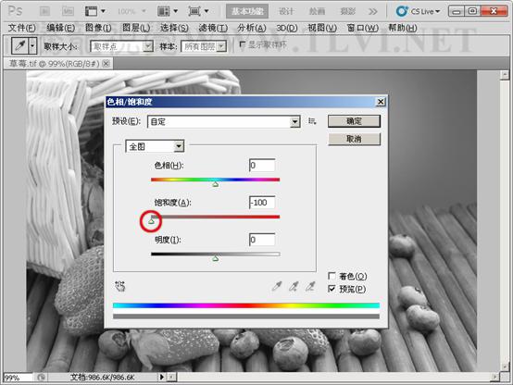Click the rainbow color bar in the dialog
The width and height of the screenshot is (513, 385).
[246, 305]
